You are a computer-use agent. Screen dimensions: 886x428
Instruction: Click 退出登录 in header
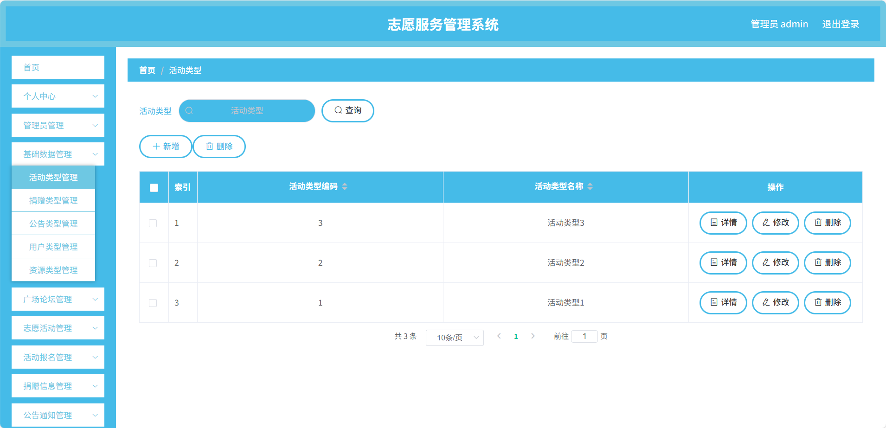click(x=841, y=24)
